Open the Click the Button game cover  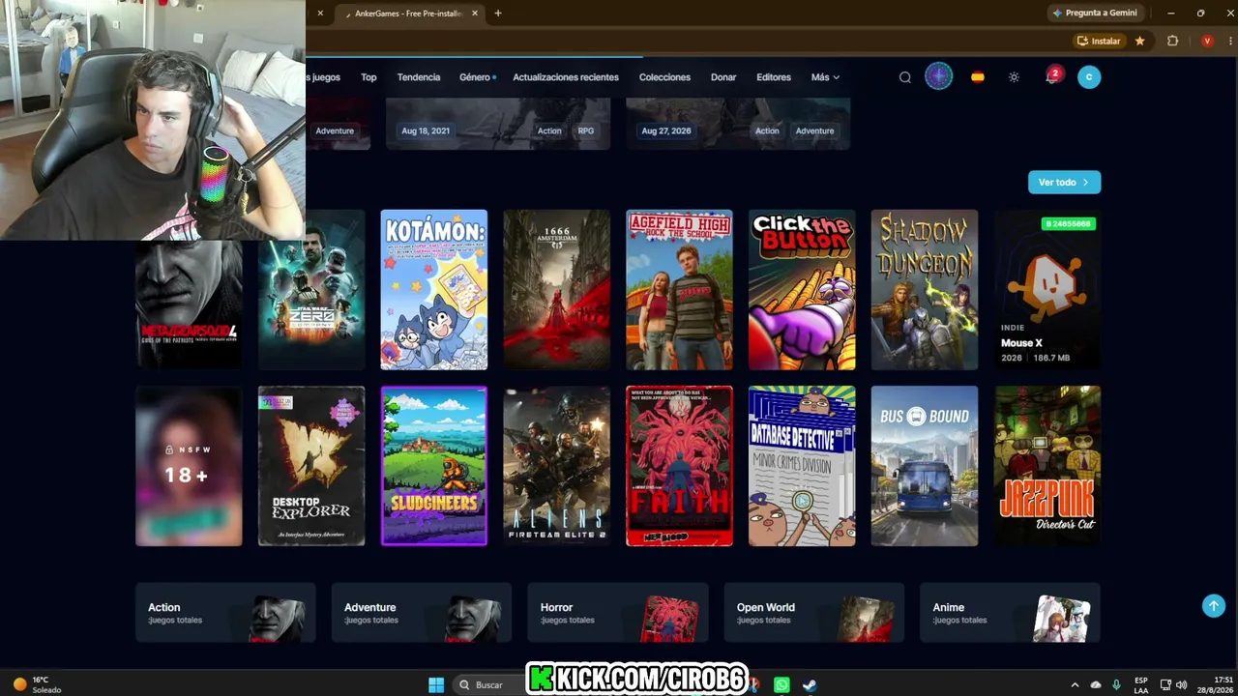click(x=802, y=290)
